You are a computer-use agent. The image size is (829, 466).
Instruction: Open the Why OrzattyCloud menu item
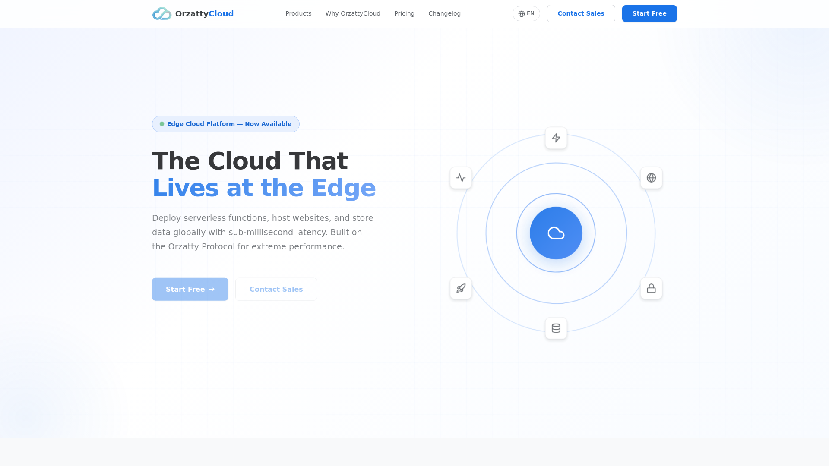coord(353,13)
